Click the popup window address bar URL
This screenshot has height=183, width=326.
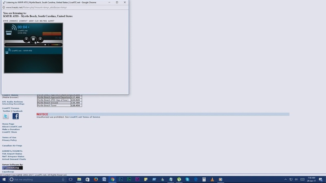coord(36,7)
